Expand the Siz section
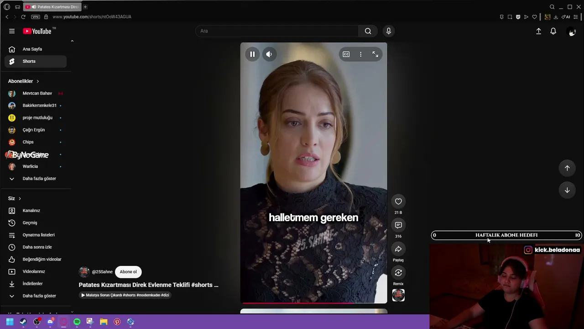 [15, 198]
